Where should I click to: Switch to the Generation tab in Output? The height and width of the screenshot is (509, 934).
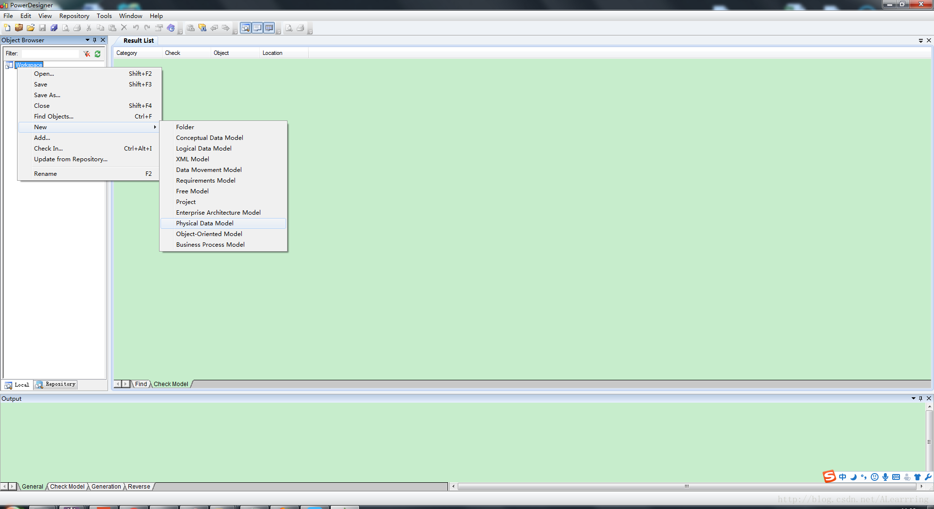tap(106, 486)
